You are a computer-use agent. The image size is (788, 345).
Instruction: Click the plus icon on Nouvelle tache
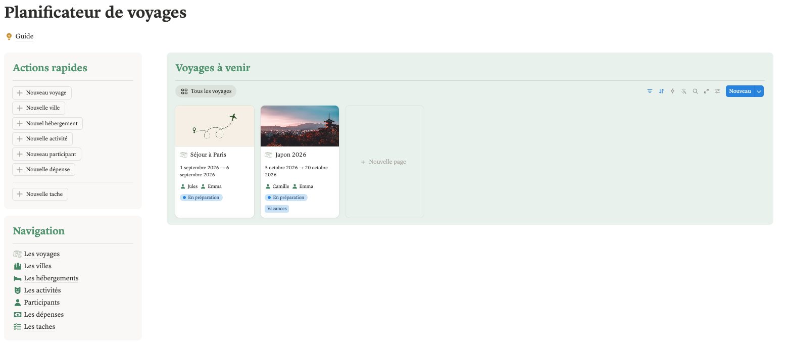tap(20, 194)
